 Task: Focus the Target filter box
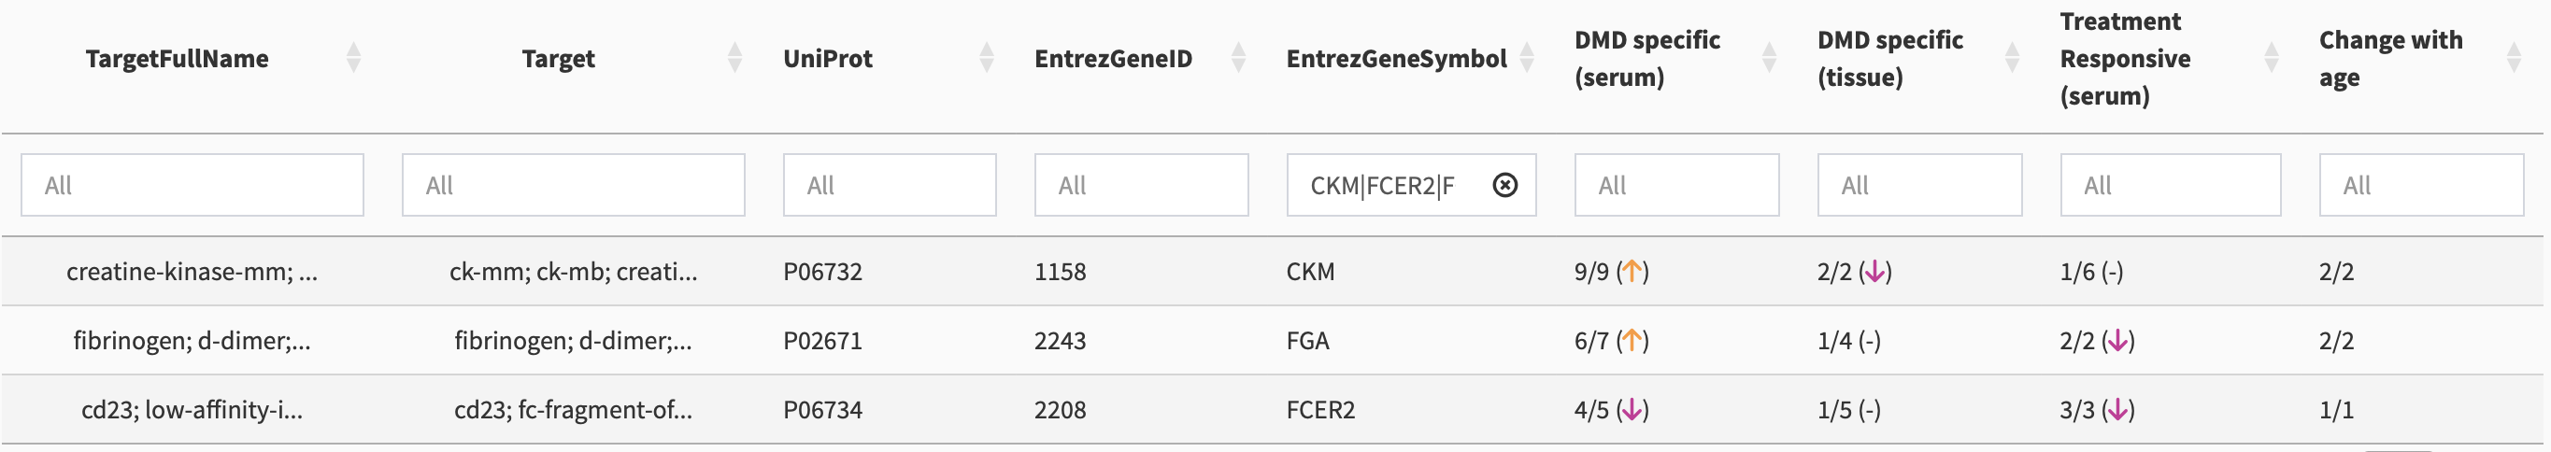click(x=574, y=185)
